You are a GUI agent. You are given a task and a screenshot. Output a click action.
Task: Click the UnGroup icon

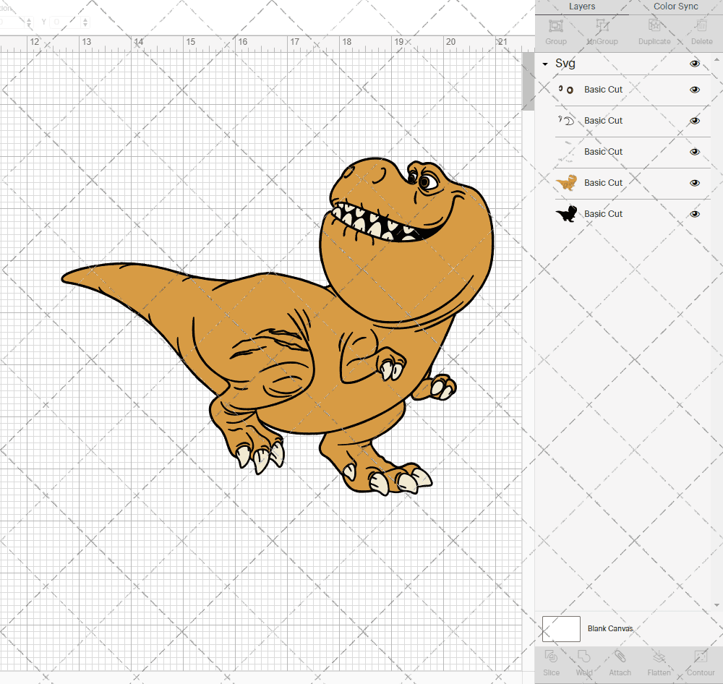tap(602, 26)
